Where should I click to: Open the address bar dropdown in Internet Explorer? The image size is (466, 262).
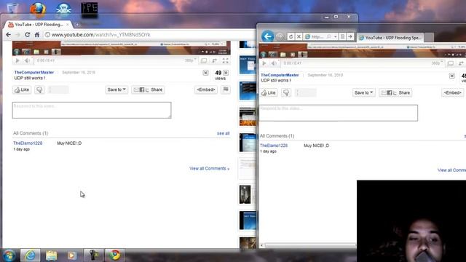pyautogui.click(x=335, y=36)
